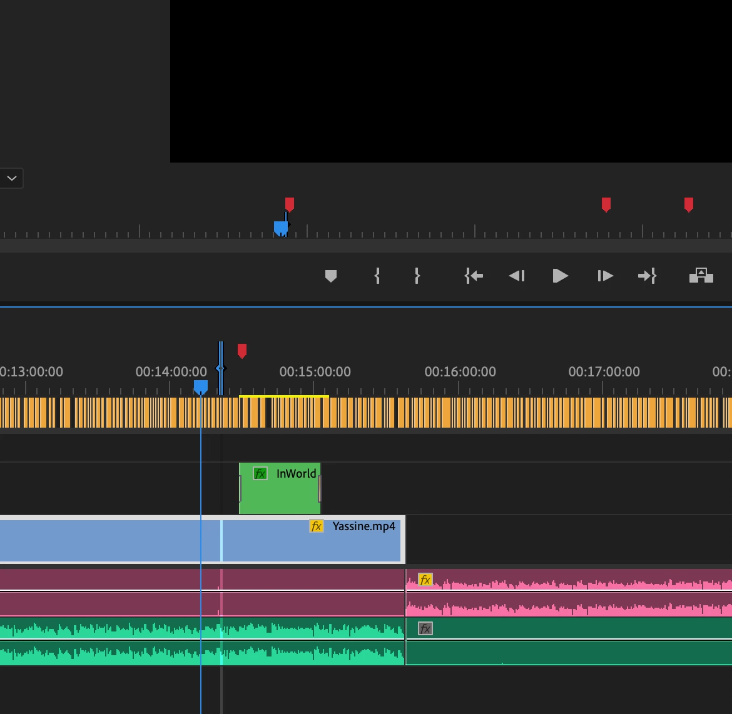The height and width of the screenshot is (714, 732).
Task: Click the fx badge on Yassine.mp4
Action: 317,526
